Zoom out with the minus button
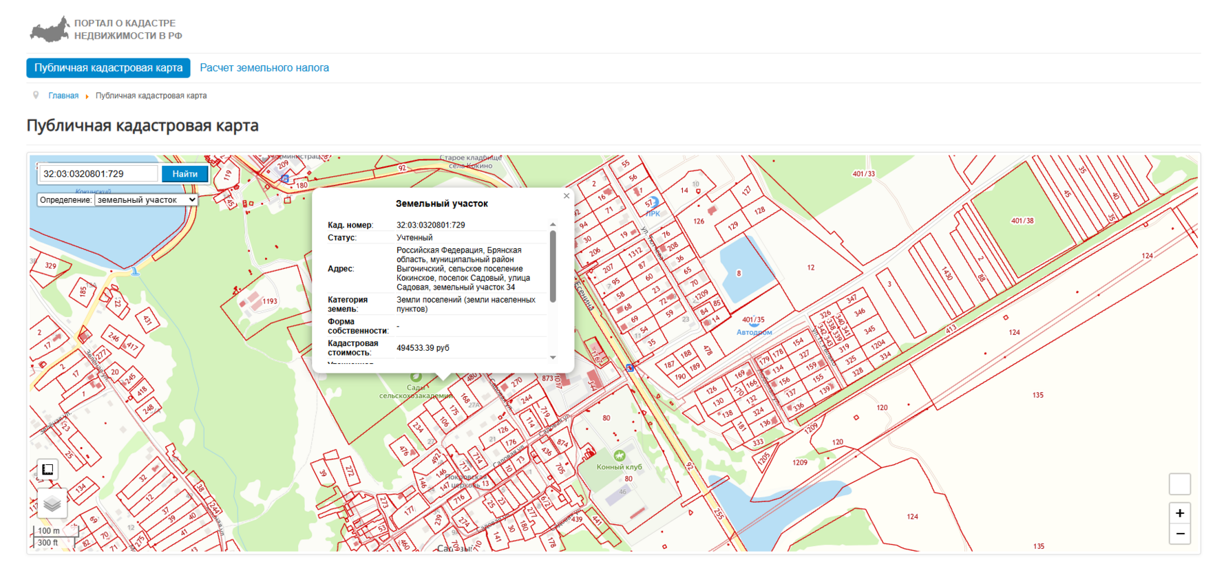Image resolution: width=1215 pixels, height=564 pixels. coord(1179,534)
